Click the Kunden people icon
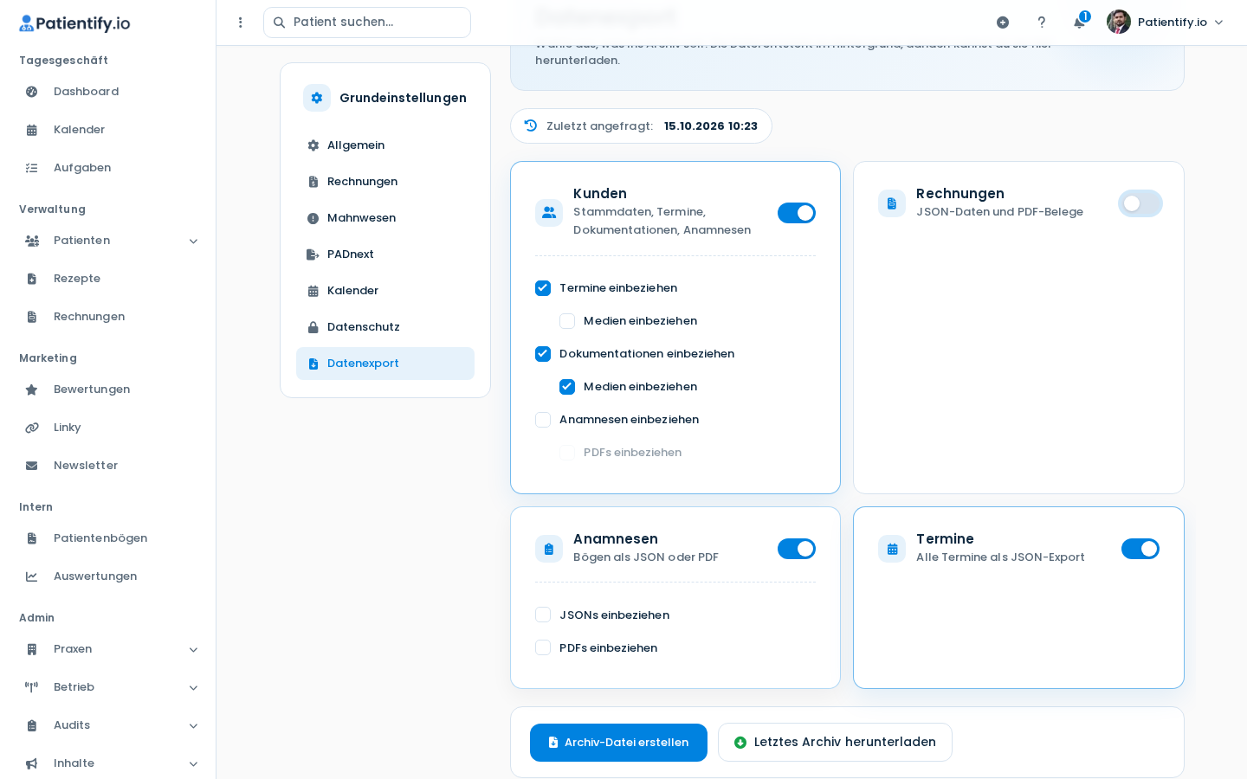 [549, 212]
